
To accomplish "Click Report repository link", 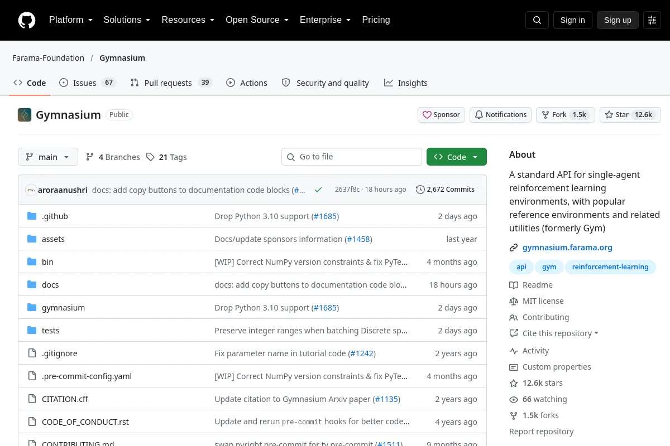I will (542, 432).
